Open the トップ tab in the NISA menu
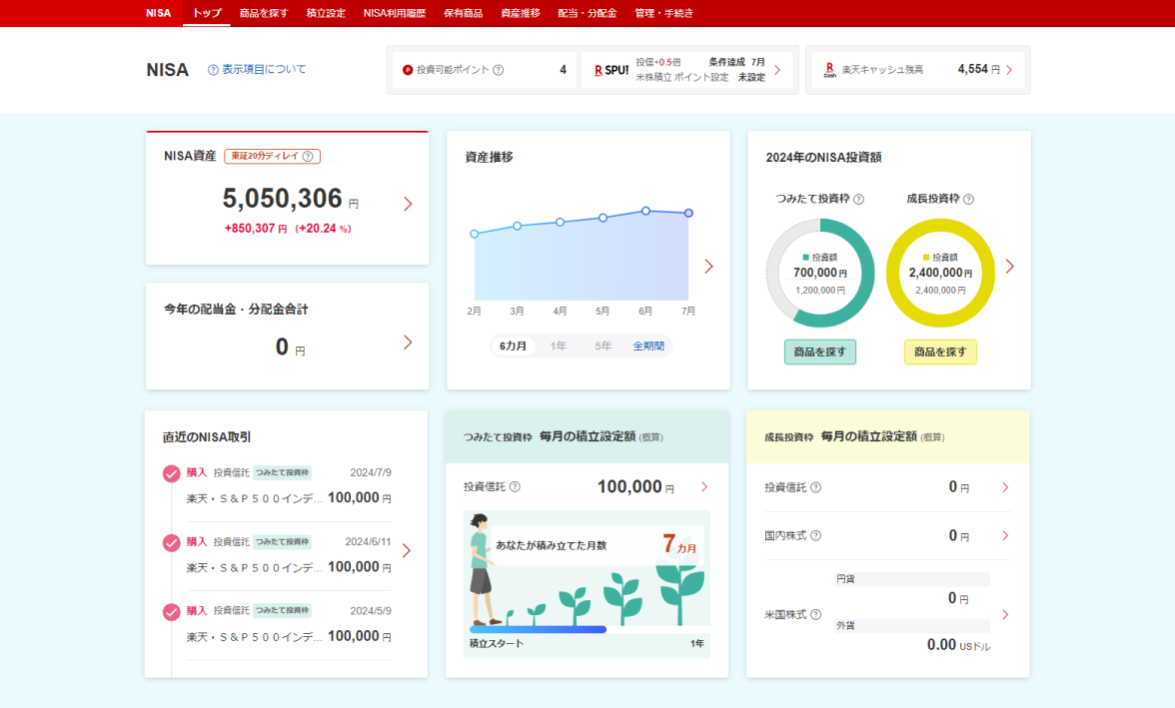 pos(207,13)
